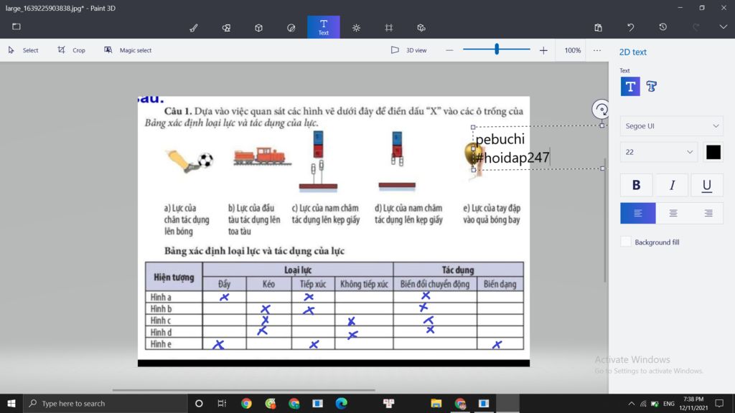Image resolution: width=735 pixels, height=413 pixels.
Task: Zoom out with the minus button
Action: coord(449,50)
